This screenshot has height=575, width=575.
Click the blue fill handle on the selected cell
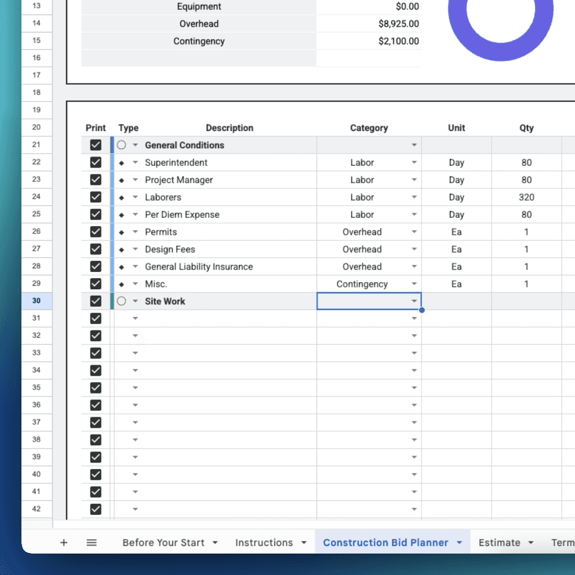421,311
